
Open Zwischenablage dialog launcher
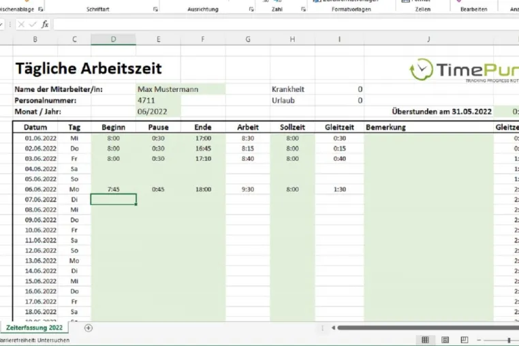pyautogui.click(x=41, y=10)
